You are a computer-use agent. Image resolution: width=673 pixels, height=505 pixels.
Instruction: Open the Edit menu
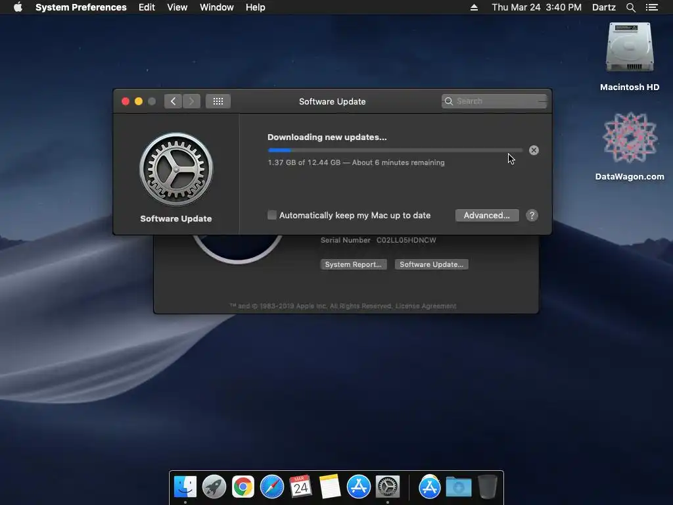147,7
